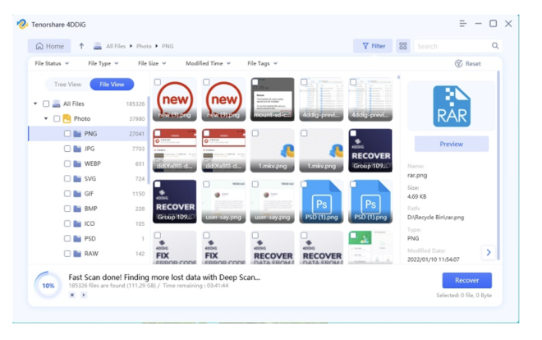Click the details panel scrollbar

coord(498,165)
